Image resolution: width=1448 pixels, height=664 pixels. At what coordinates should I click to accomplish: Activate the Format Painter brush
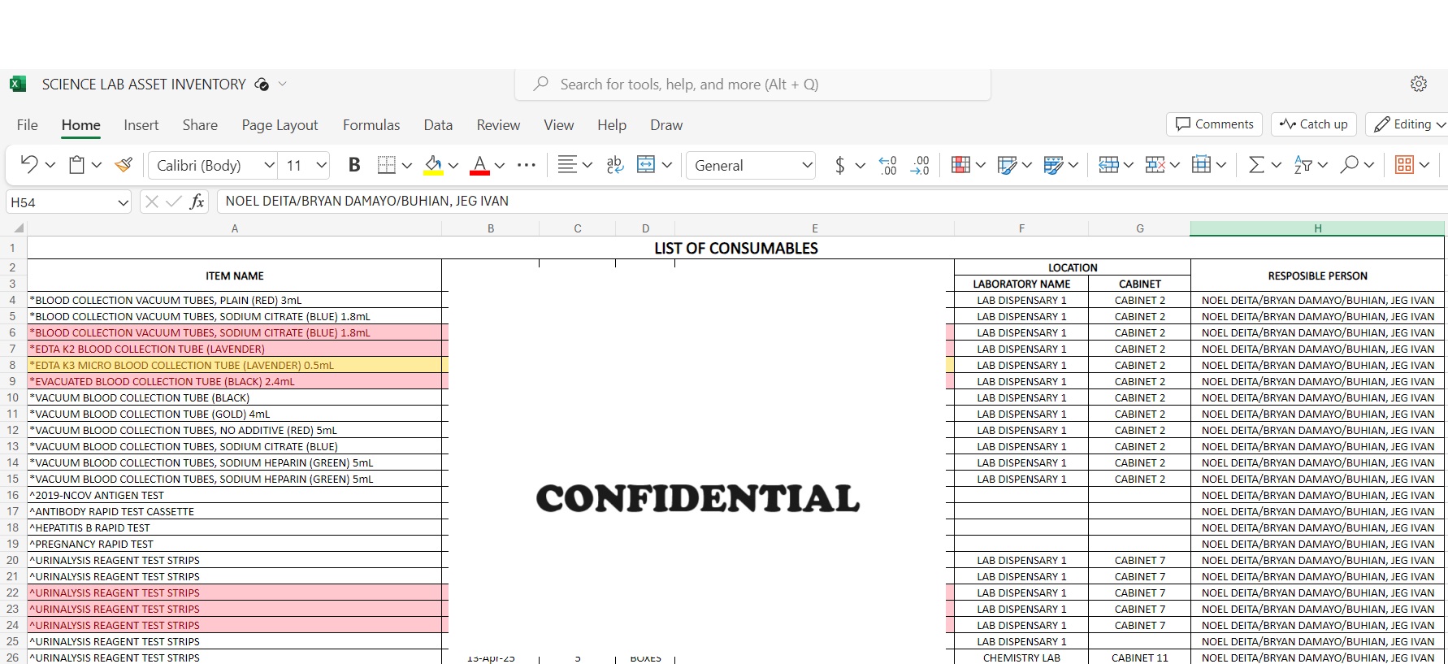[124, 165]
